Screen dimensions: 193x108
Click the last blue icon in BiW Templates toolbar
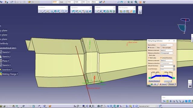point(134,11)
